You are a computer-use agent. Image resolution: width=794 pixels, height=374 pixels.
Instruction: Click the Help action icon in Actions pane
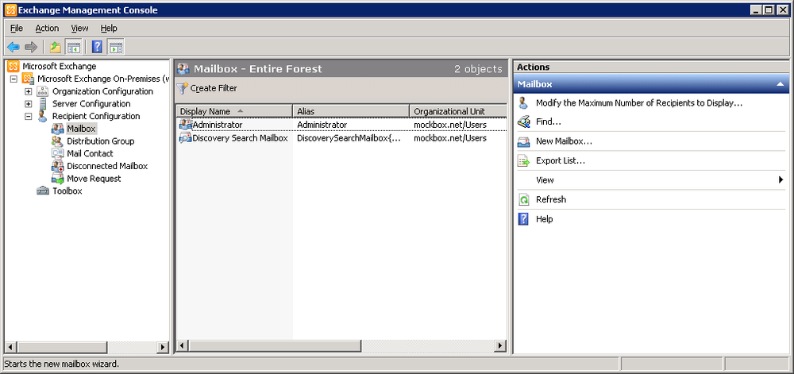pyautogui.click(x=523, y=219)
